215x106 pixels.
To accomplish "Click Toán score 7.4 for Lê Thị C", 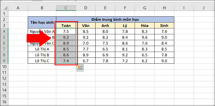I will [x=66, y=61].
